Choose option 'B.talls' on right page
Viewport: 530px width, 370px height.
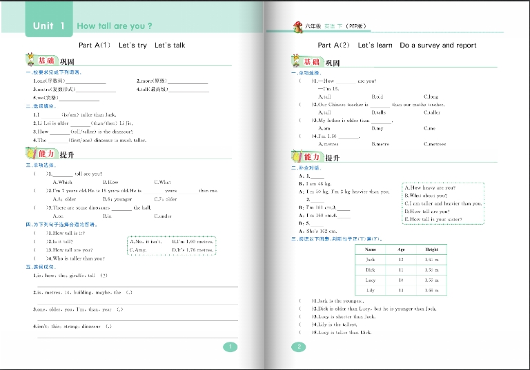pos(379,113)
